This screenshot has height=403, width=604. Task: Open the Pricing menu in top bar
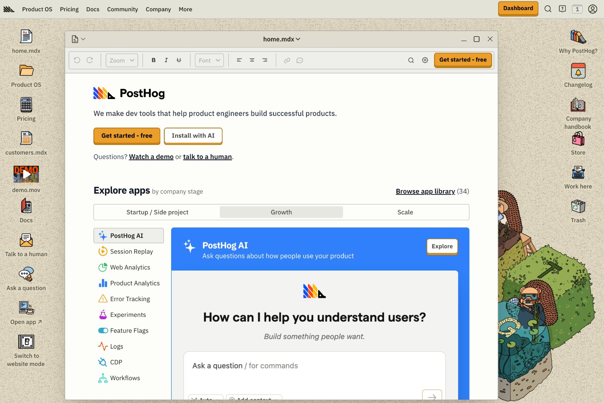click(69, 9)
